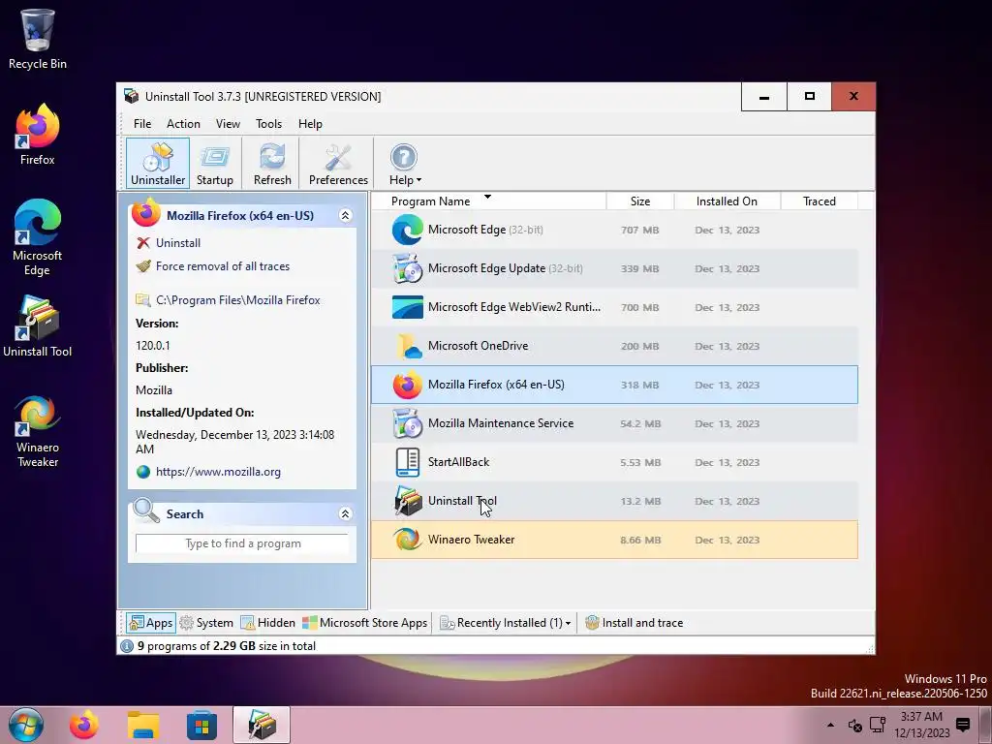Open File Explorer from taskbar
Viewport: 992px width, 744px height.
(143, 725)
